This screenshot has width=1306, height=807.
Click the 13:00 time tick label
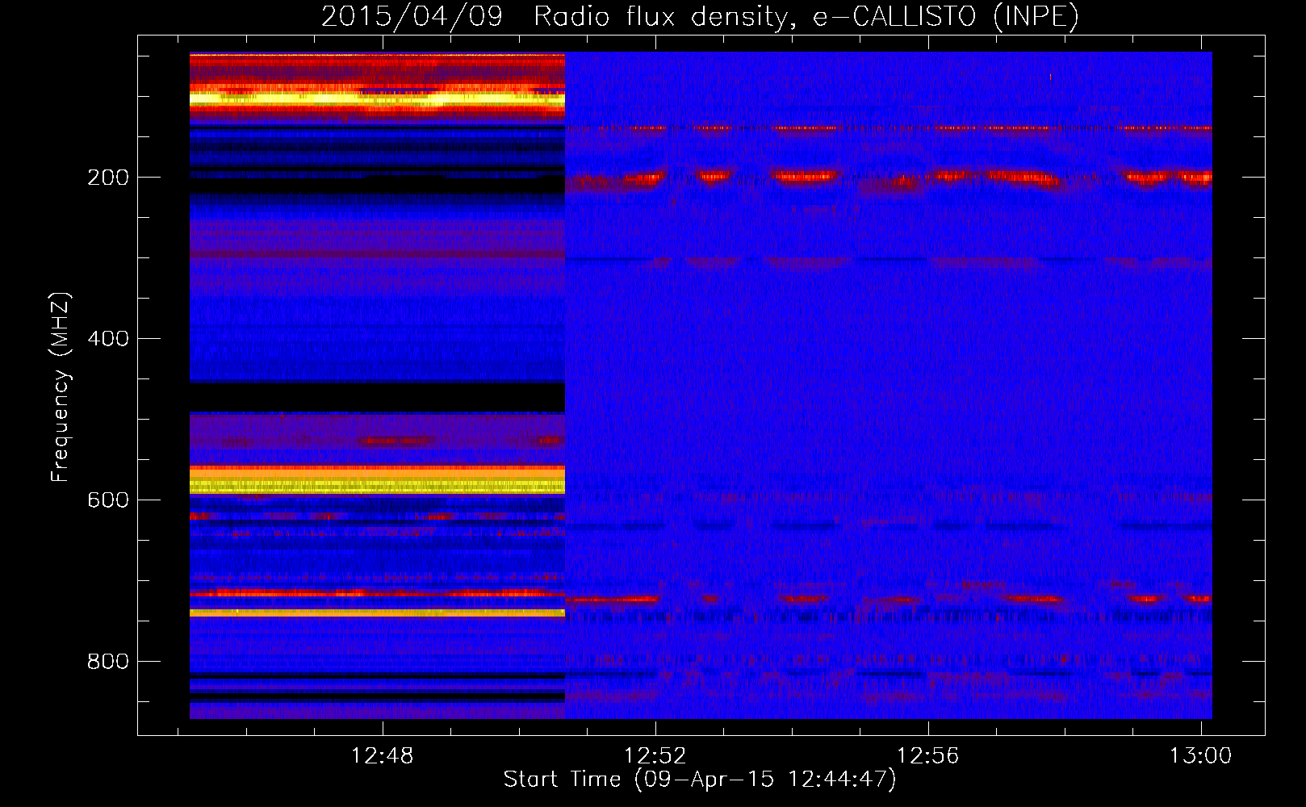tap(1201, 756)
